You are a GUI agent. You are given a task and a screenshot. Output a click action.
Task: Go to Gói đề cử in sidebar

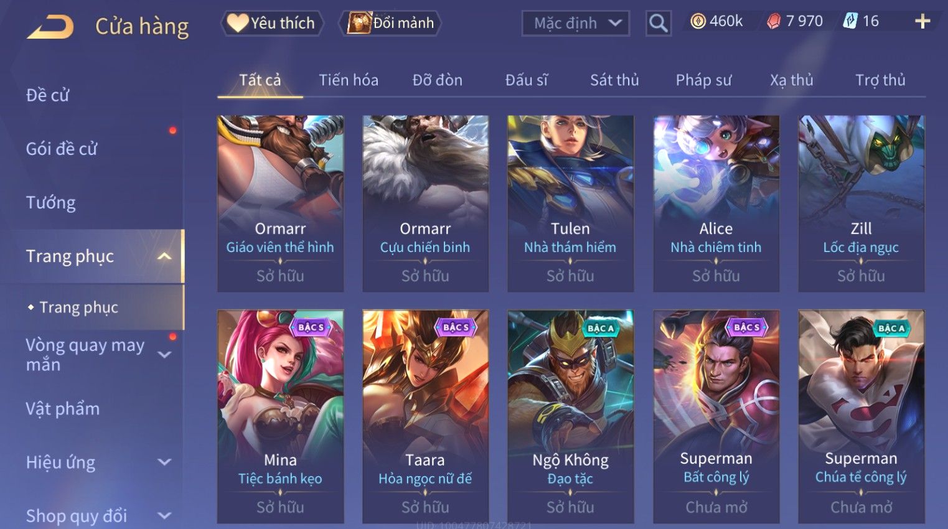[x=62, y=149]
